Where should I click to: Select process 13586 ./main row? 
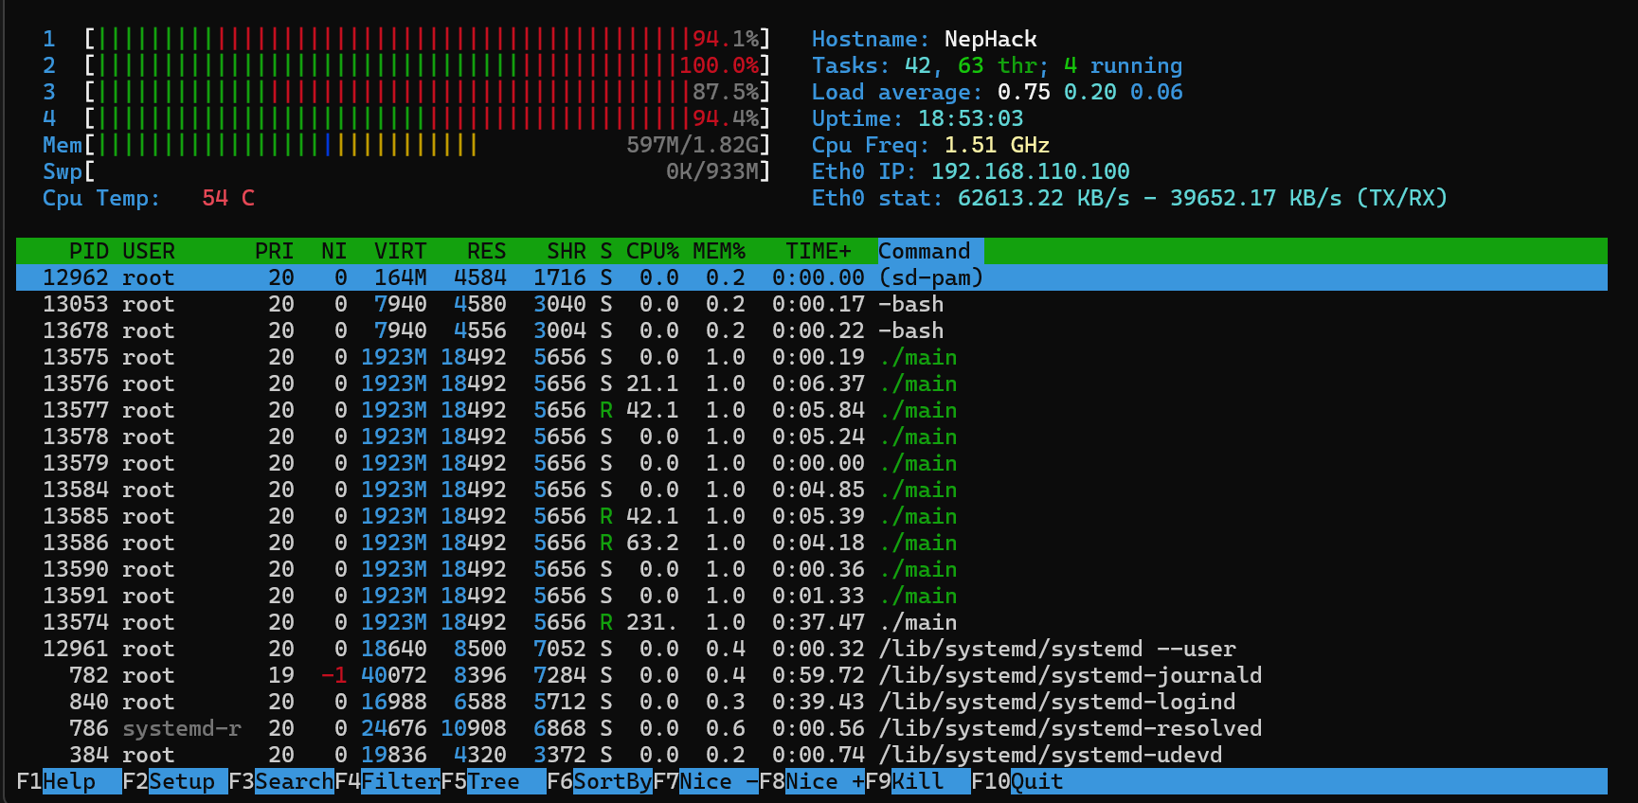click(x=812, y=543)
